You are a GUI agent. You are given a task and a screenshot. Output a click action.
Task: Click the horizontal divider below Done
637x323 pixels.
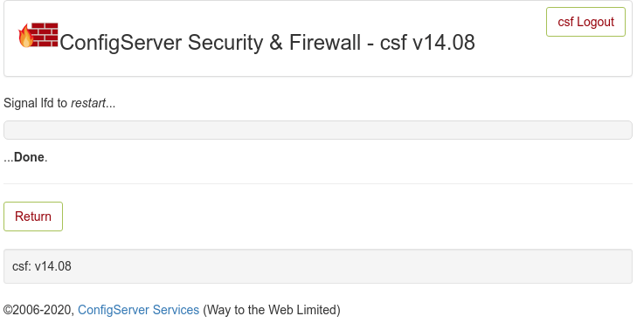click(x=318, y=183)
